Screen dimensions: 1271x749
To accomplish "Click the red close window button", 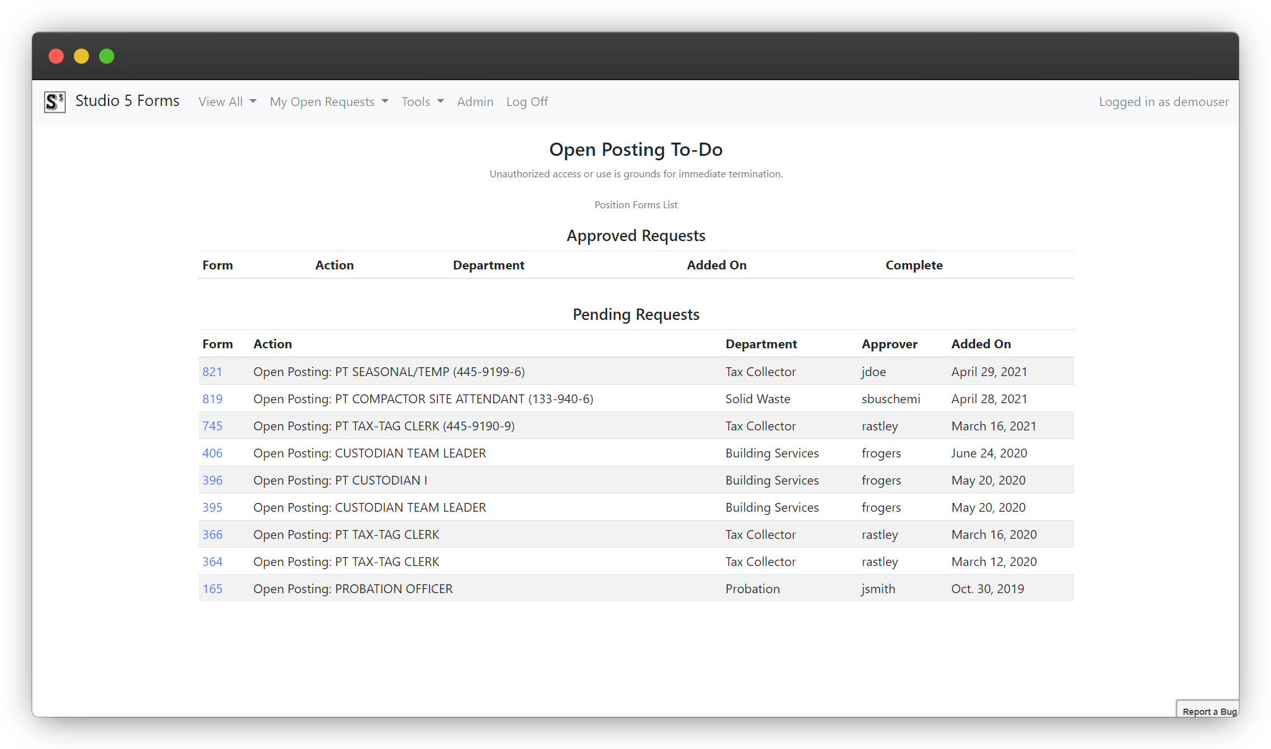I will 56,56.
